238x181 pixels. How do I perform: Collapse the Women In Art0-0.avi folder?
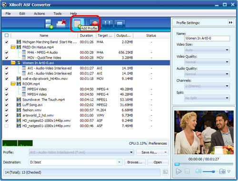[x=13, y=63]
